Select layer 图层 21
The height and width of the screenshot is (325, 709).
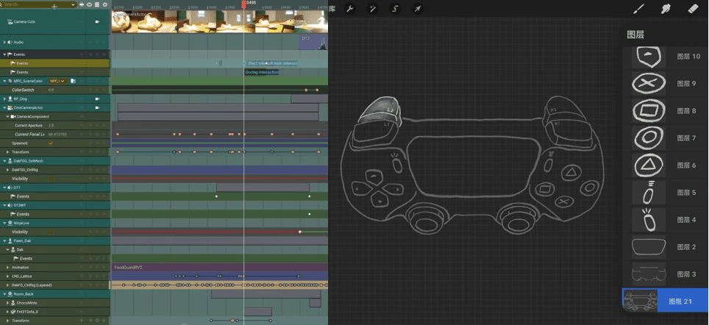[x=665, y=301]
